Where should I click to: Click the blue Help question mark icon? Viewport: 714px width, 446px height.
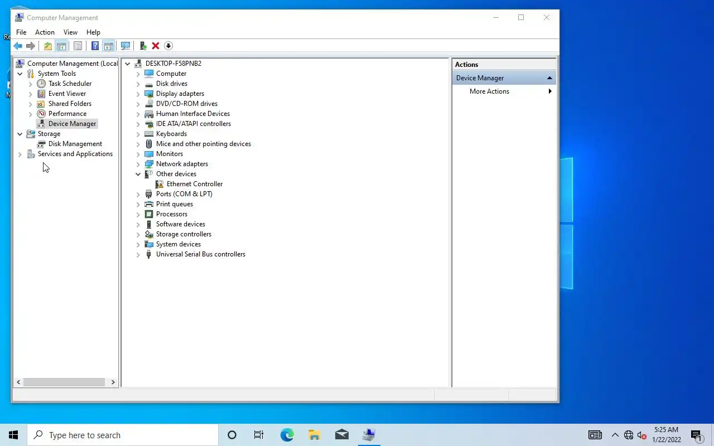click(x=95, y=46)
